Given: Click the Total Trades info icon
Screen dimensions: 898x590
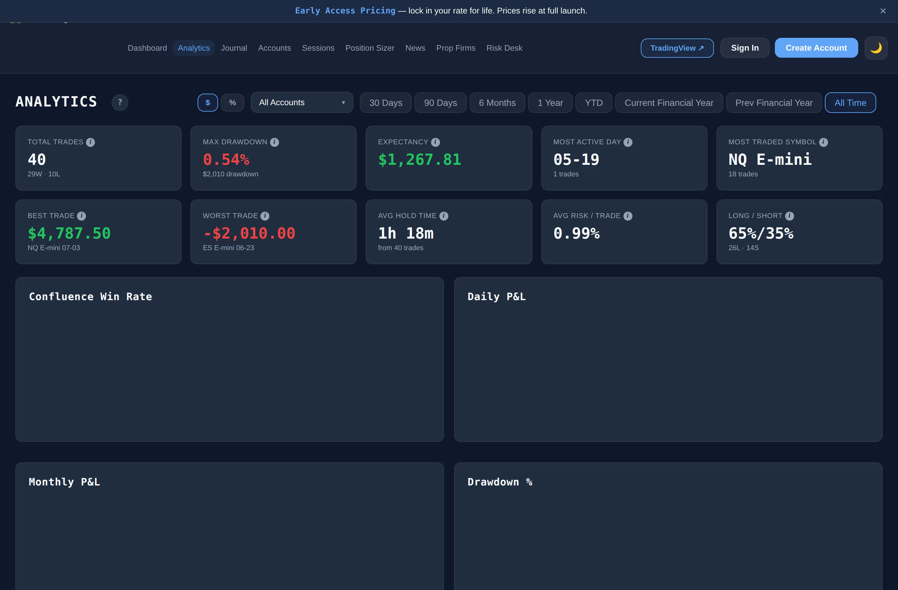Looking at the screenshot, I should (x=90, y=142).
